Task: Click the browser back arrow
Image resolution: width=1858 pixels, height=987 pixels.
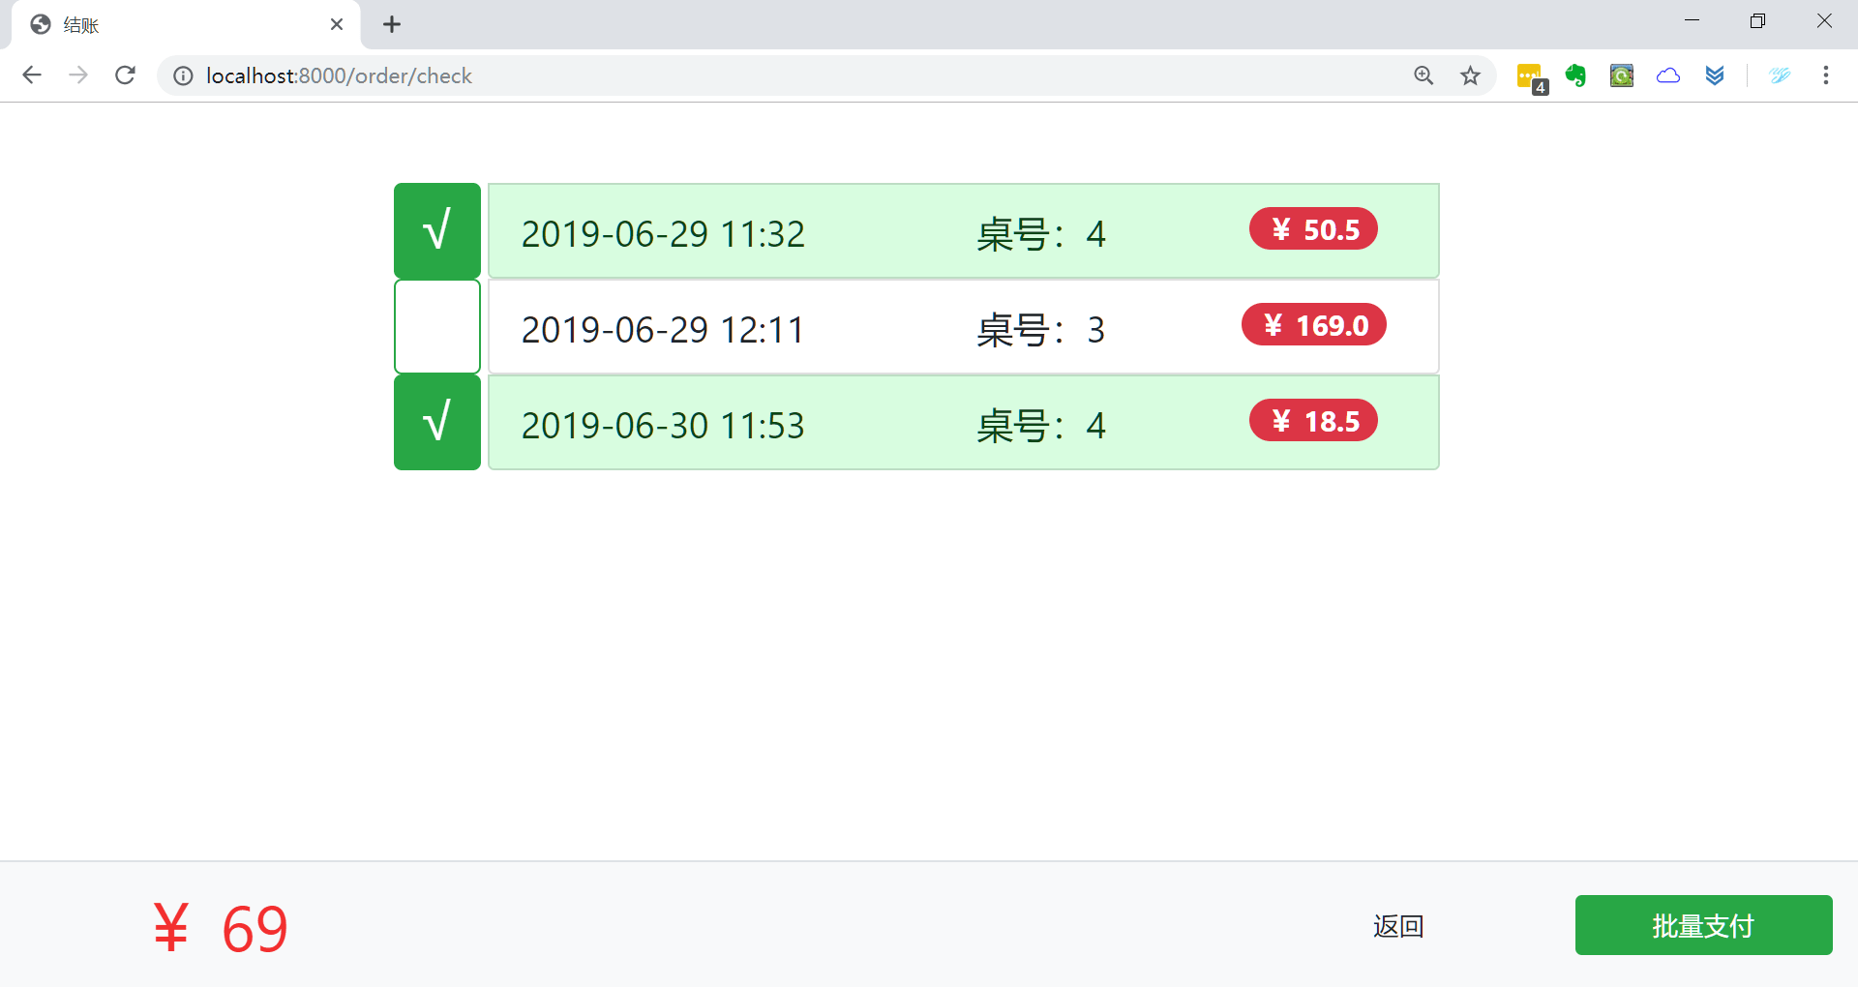Action: (x=32, y=75)
